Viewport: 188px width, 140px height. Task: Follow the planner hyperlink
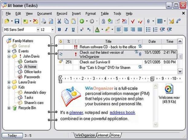[x=76, y=112]
